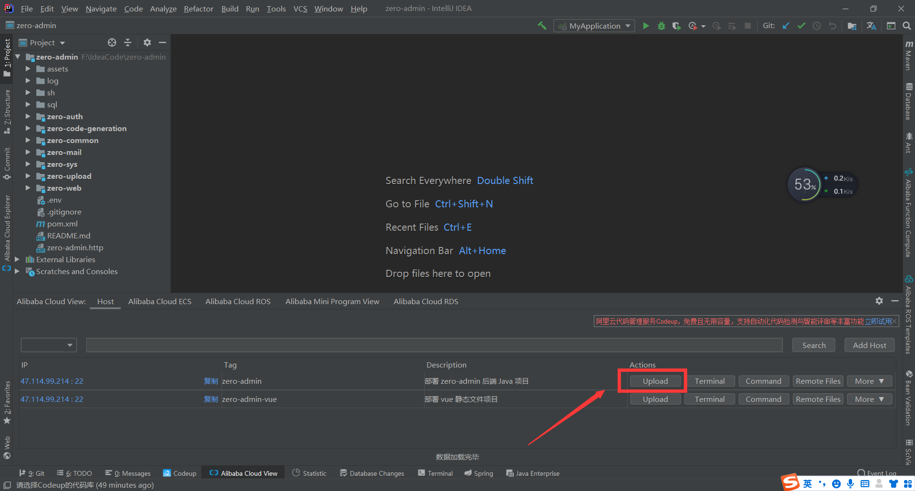This screenshot has width=915, height=491.
Task: Open Favorites tool window
Action: (x=7, y=402)
